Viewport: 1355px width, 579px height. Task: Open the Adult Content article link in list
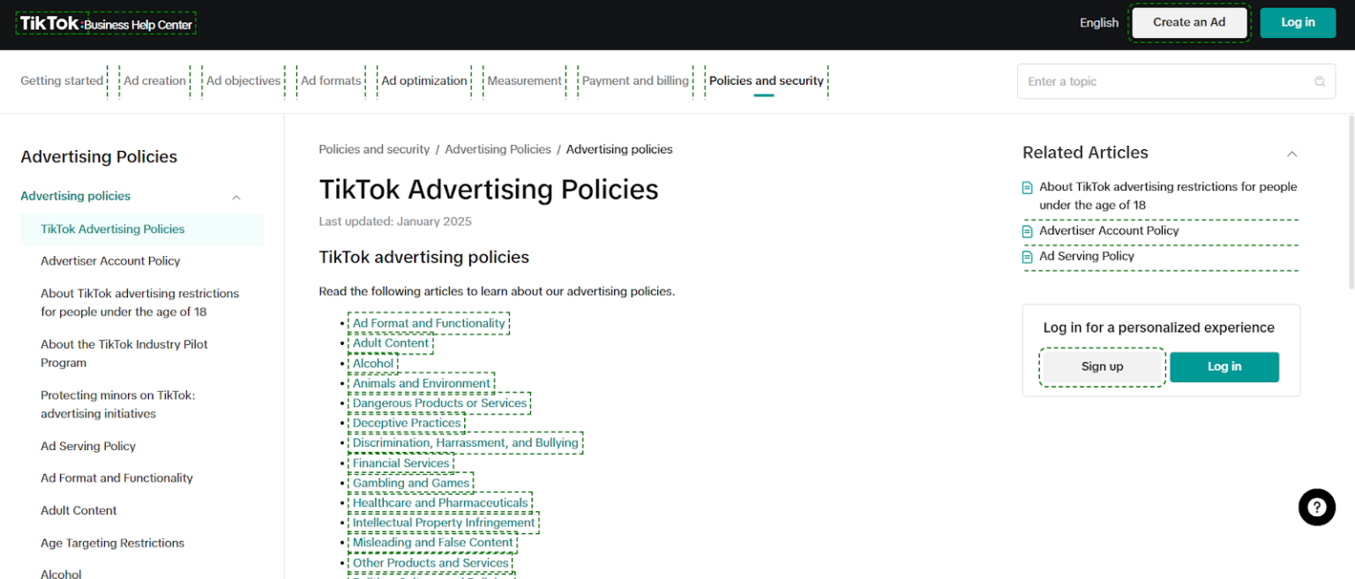(391, 343)
